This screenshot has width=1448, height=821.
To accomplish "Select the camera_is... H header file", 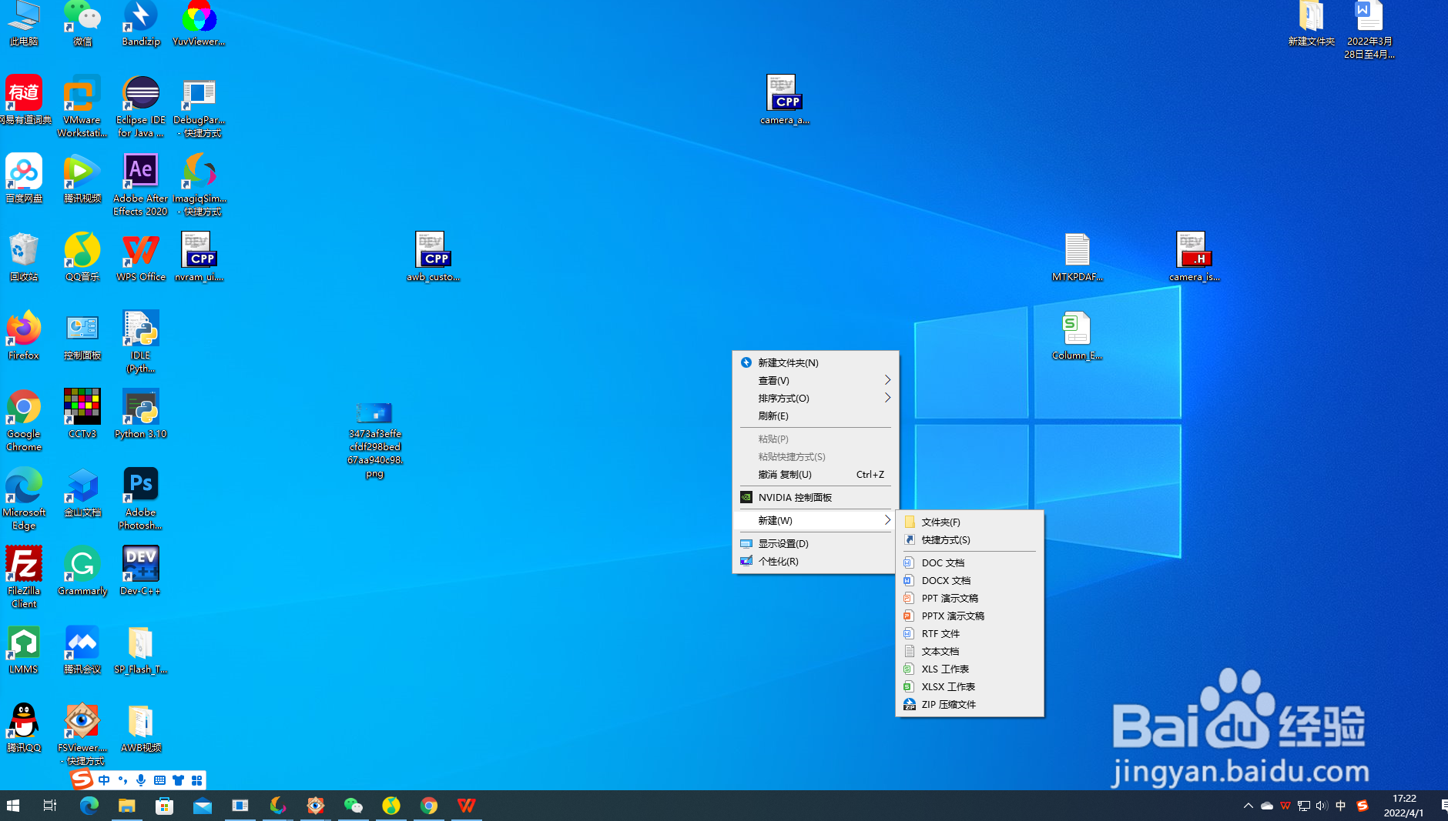I will [1194, 257].
